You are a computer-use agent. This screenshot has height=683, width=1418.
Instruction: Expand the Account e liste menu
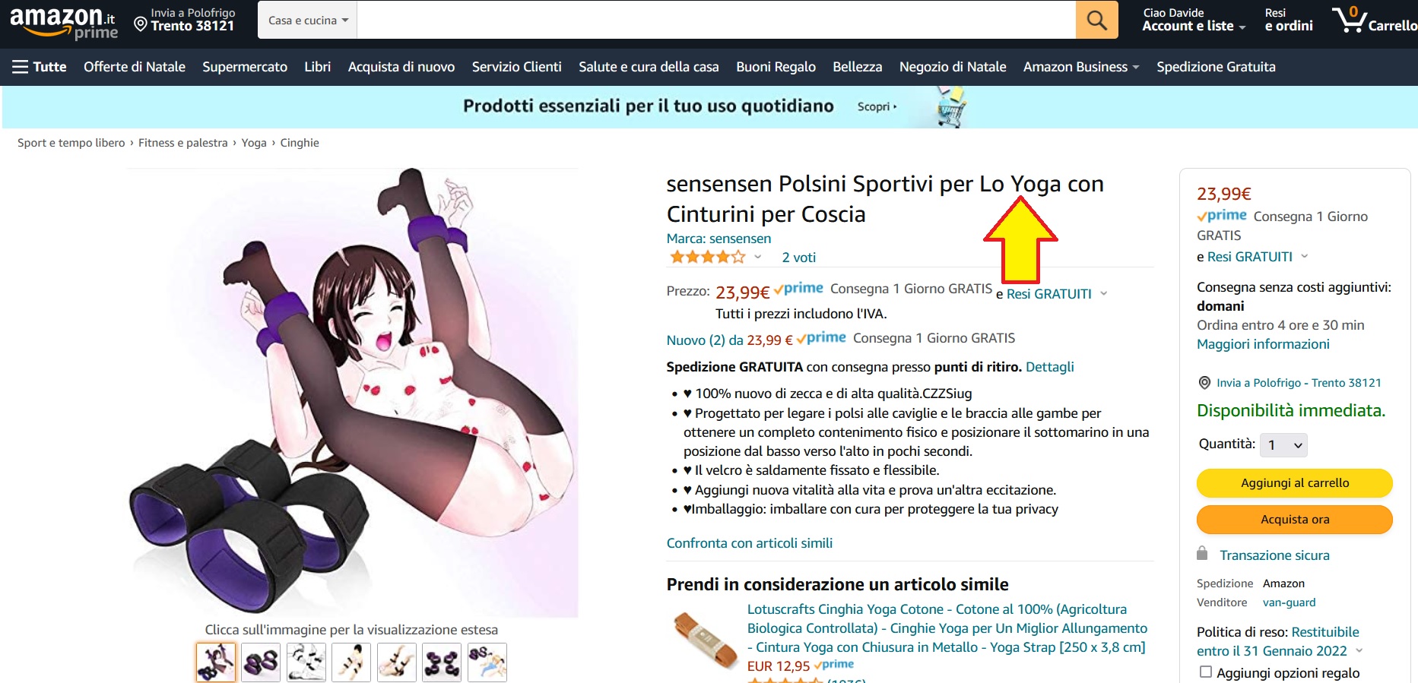(x=1194, y=21)
